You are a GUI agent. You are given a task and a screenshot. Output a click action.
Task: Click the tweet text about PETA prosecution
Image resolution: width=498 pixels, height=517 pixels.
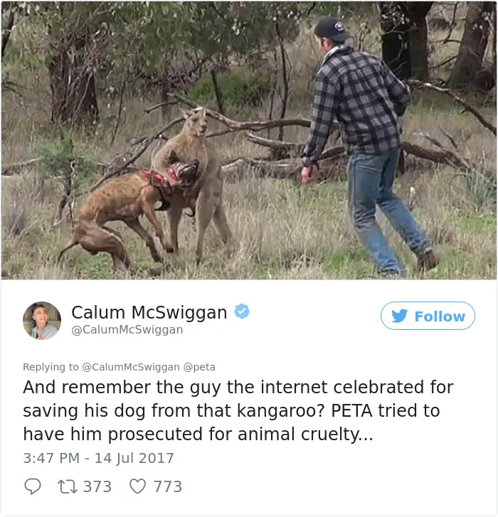click(x=238, y=410)
